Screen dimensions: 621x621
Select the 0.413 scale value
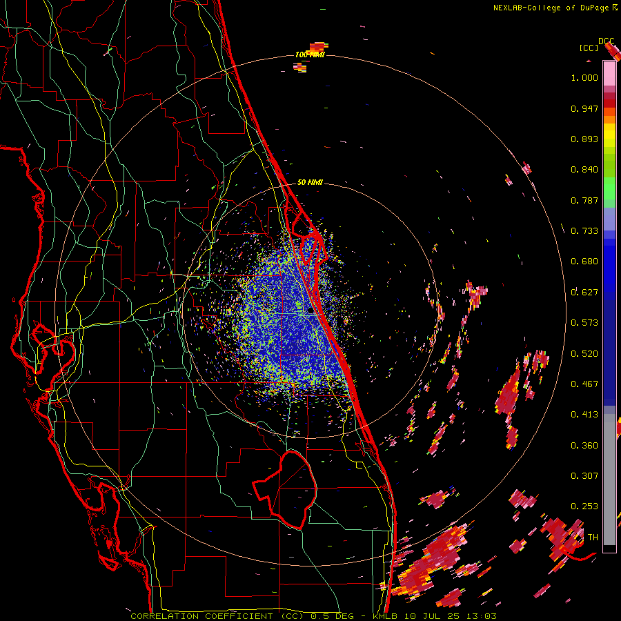584,415
